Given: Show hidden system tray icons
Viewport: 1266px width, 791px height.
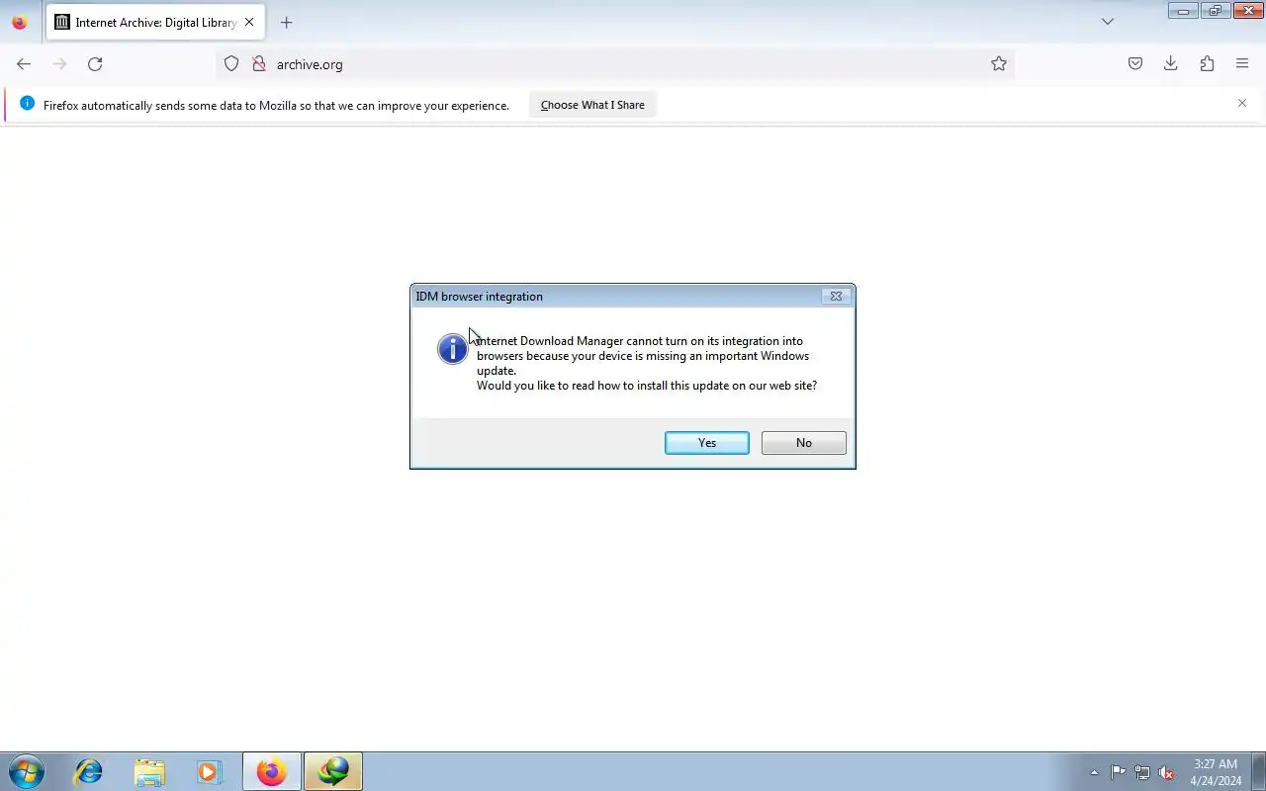Looking at the screenshot, I should 1094,772.
